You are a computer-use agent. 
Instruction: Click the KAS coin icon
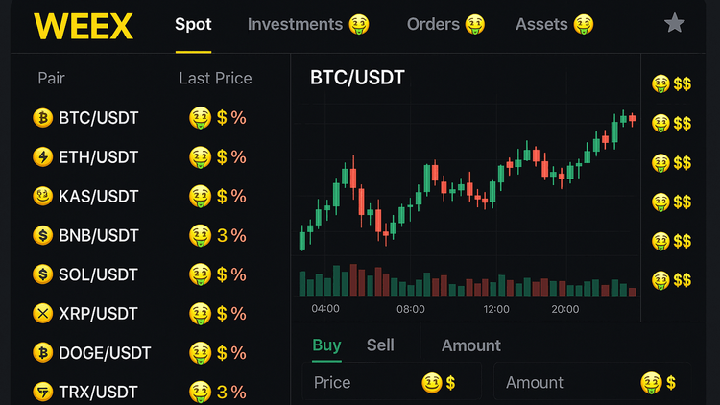[42, 197]
